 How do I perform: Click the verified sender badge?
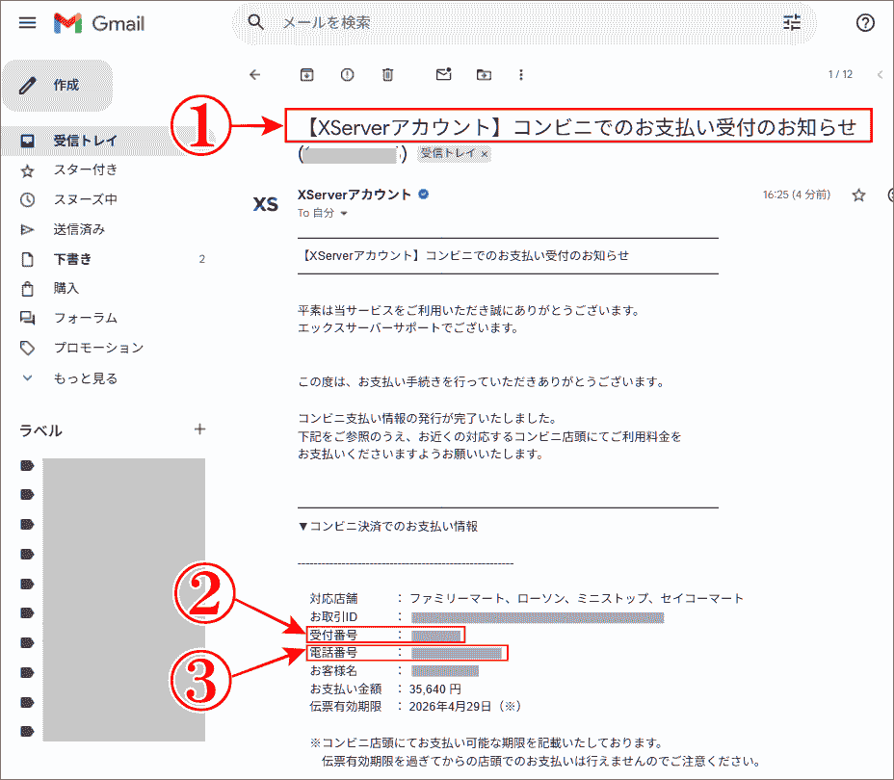[423, 195]
